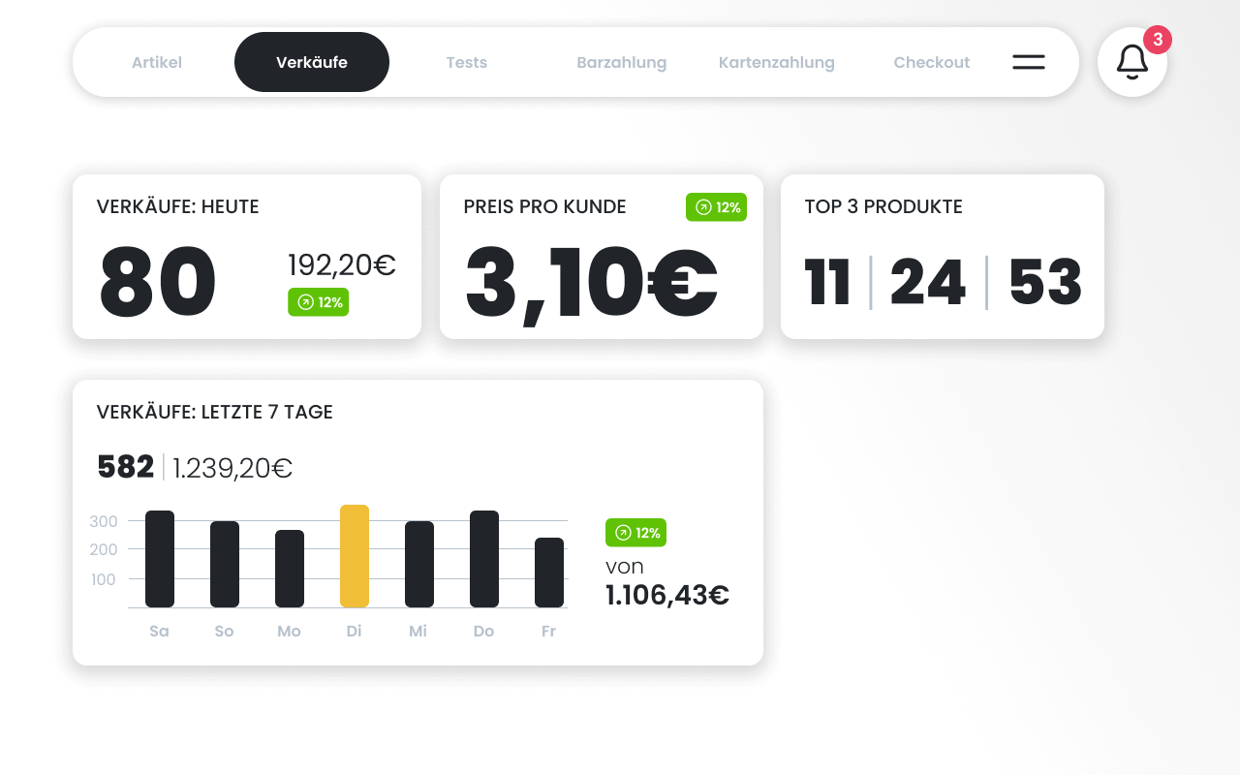1240x775 pixels.
Task: Click the Fr bar in weekly chart
Action: pyautogui.click(x=548, y=573)
